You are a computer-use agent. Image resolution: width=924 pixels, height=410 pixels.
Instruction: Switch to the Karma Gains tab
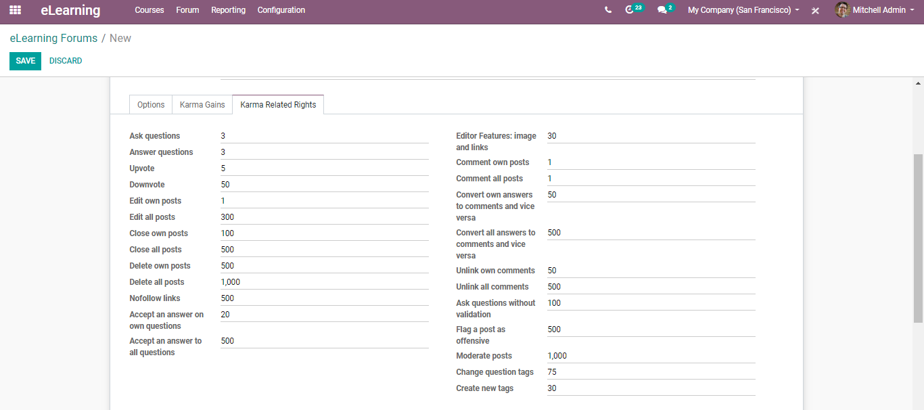pos(202,105)
